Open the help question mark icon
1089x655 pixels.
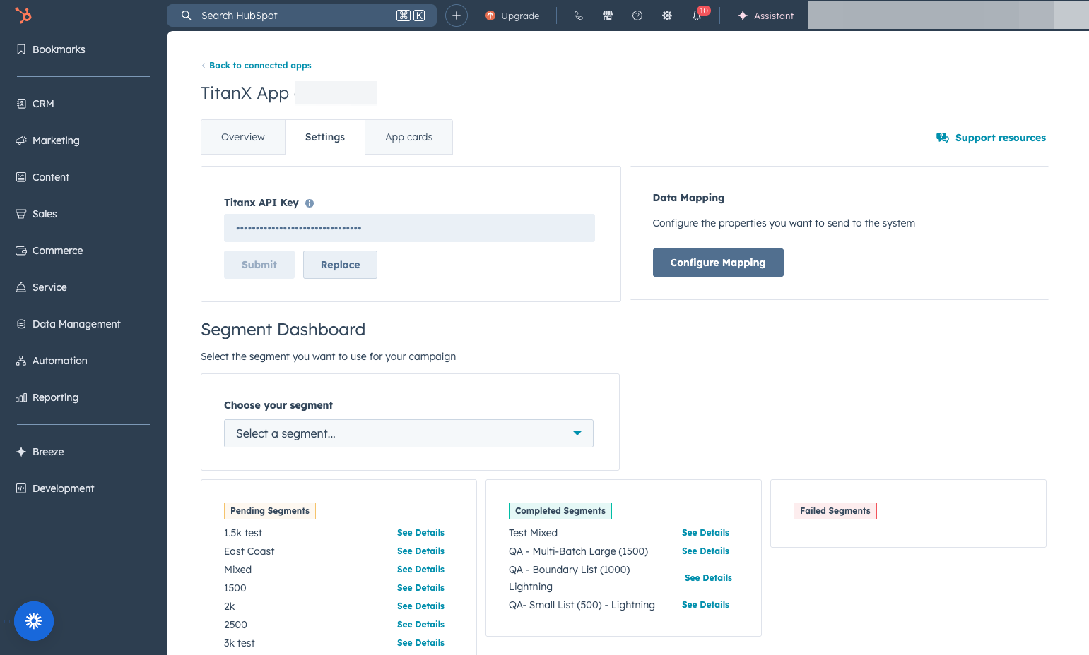coord(637,16)
